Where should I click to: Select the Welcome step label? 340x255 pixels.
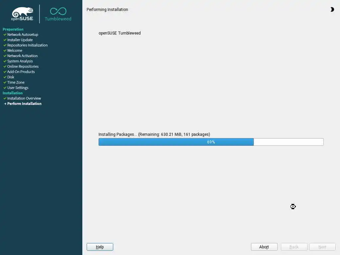(x=15, y=50)
